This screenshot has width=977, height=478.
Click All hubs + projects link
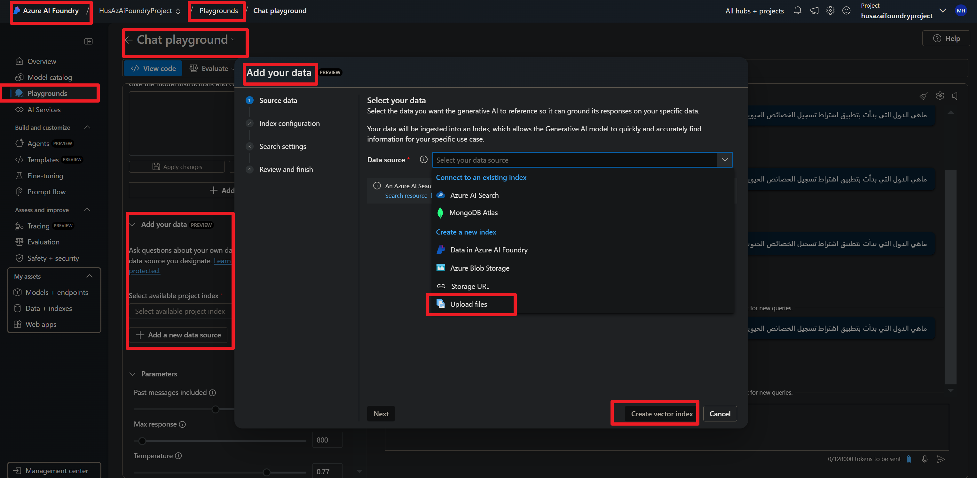click(754, 11)
